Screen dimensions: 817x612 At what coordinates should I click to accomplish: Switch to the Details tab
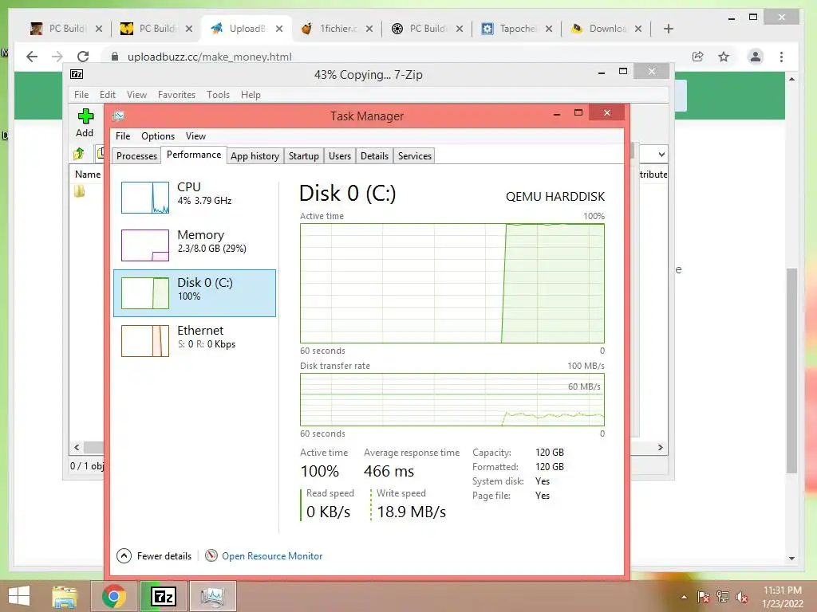click(x=375, y=155)
